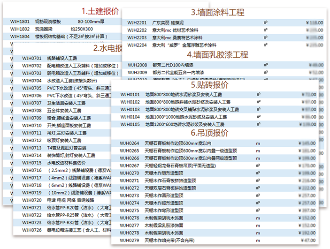Click item "广东实丽 硅藻泥"
Viewport: 330px width, 249px height.
(168, 23)
